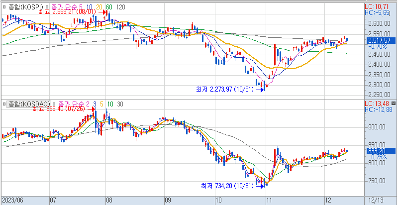Click the LC:10.71 indicator
This screenshot has width=398, height=205.
377,6
